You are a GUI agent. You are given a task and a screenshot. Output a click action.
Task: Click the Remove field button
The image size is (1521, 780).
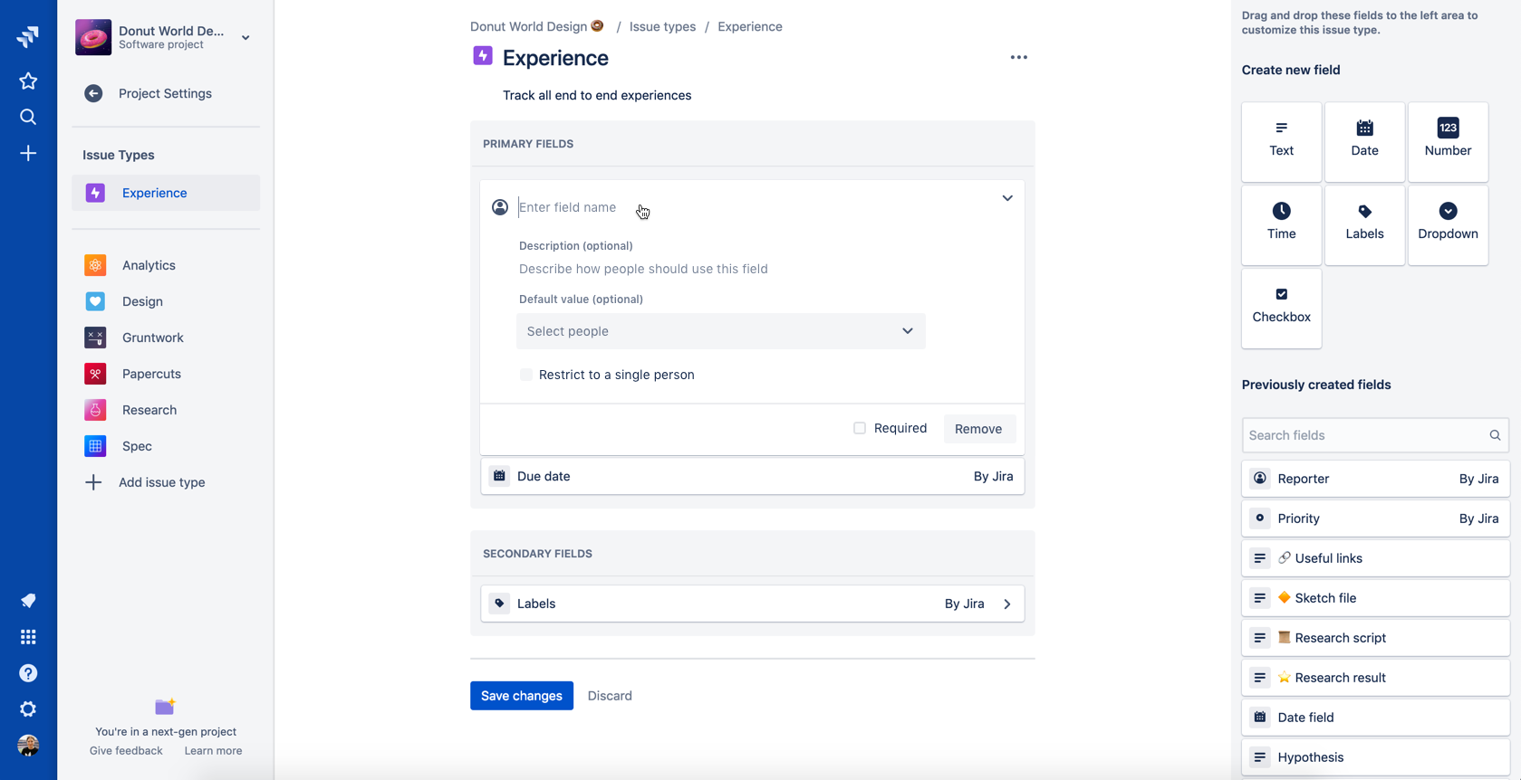978,429
